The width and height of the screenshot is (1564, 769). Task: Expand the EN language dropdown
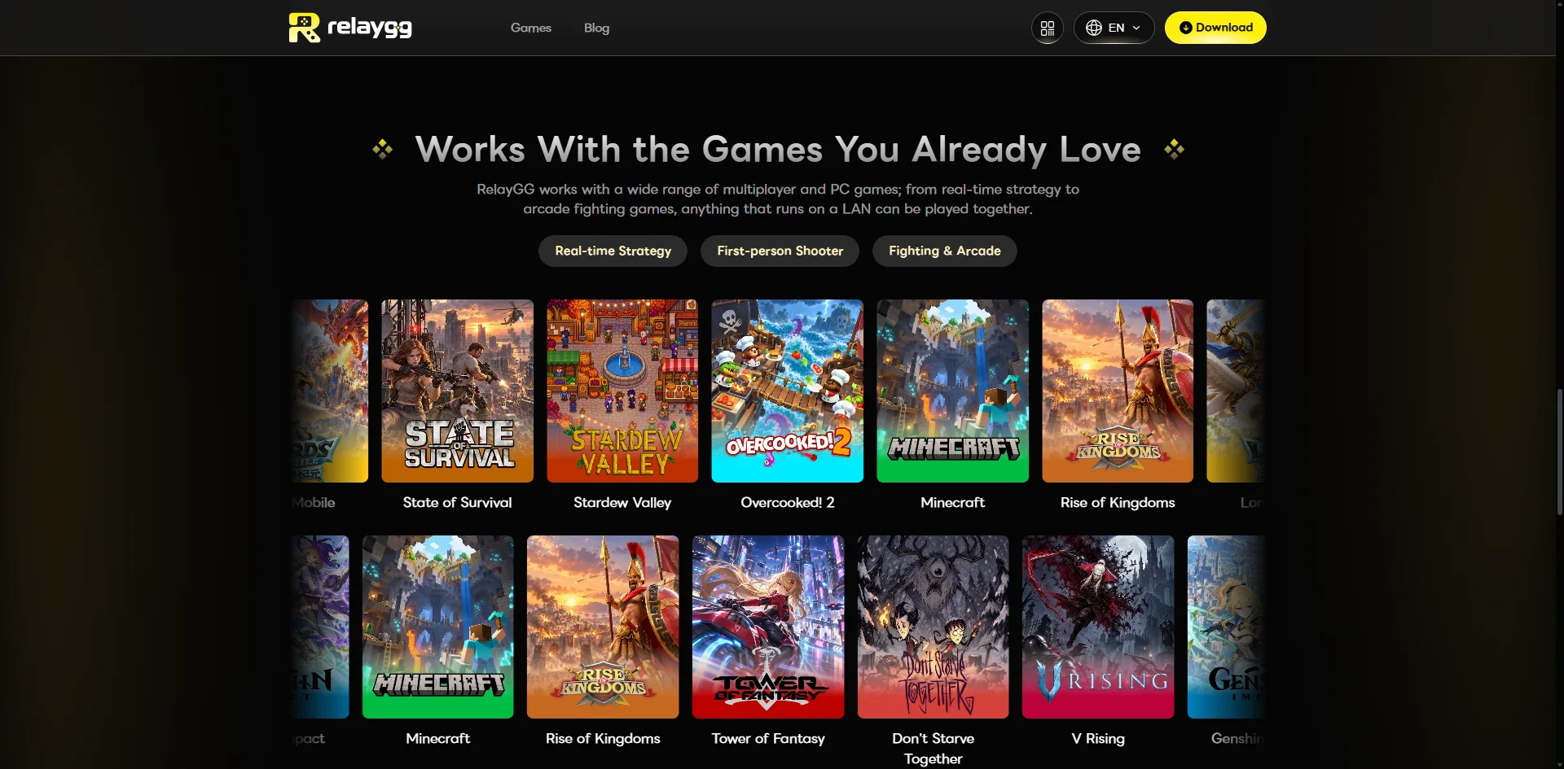coord(1114,28)
